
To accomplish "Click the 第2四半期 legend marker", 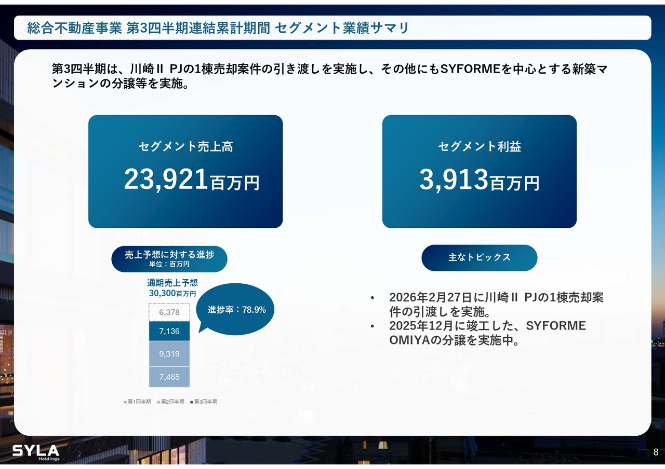I will click(x=158, y=402).
